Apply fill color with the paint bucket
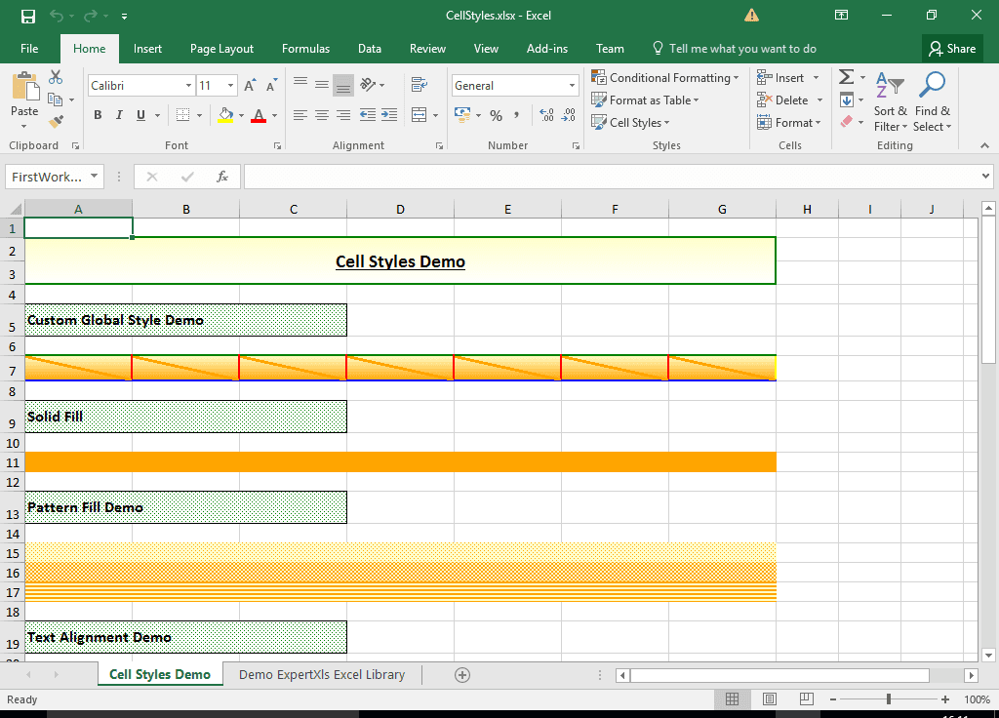Image resolution: width=999 pixels, height=718 pixels. tap(225, 115)
